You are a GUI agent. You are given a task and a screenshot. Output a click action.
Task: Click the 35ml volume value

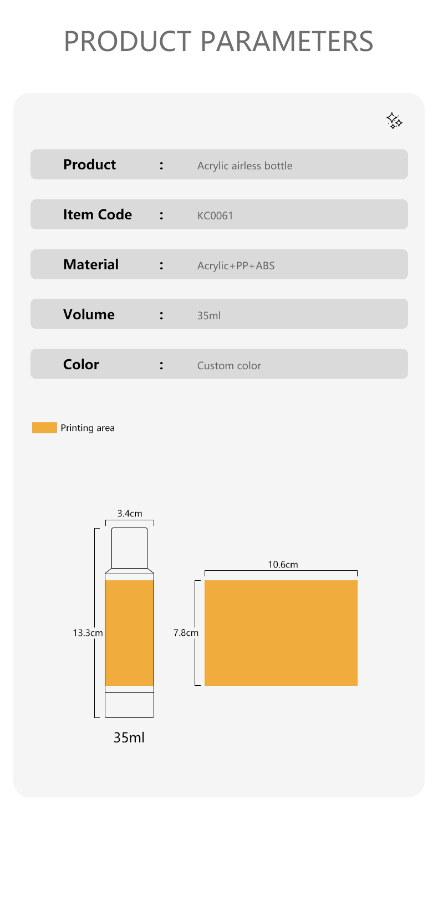point(209,315)
